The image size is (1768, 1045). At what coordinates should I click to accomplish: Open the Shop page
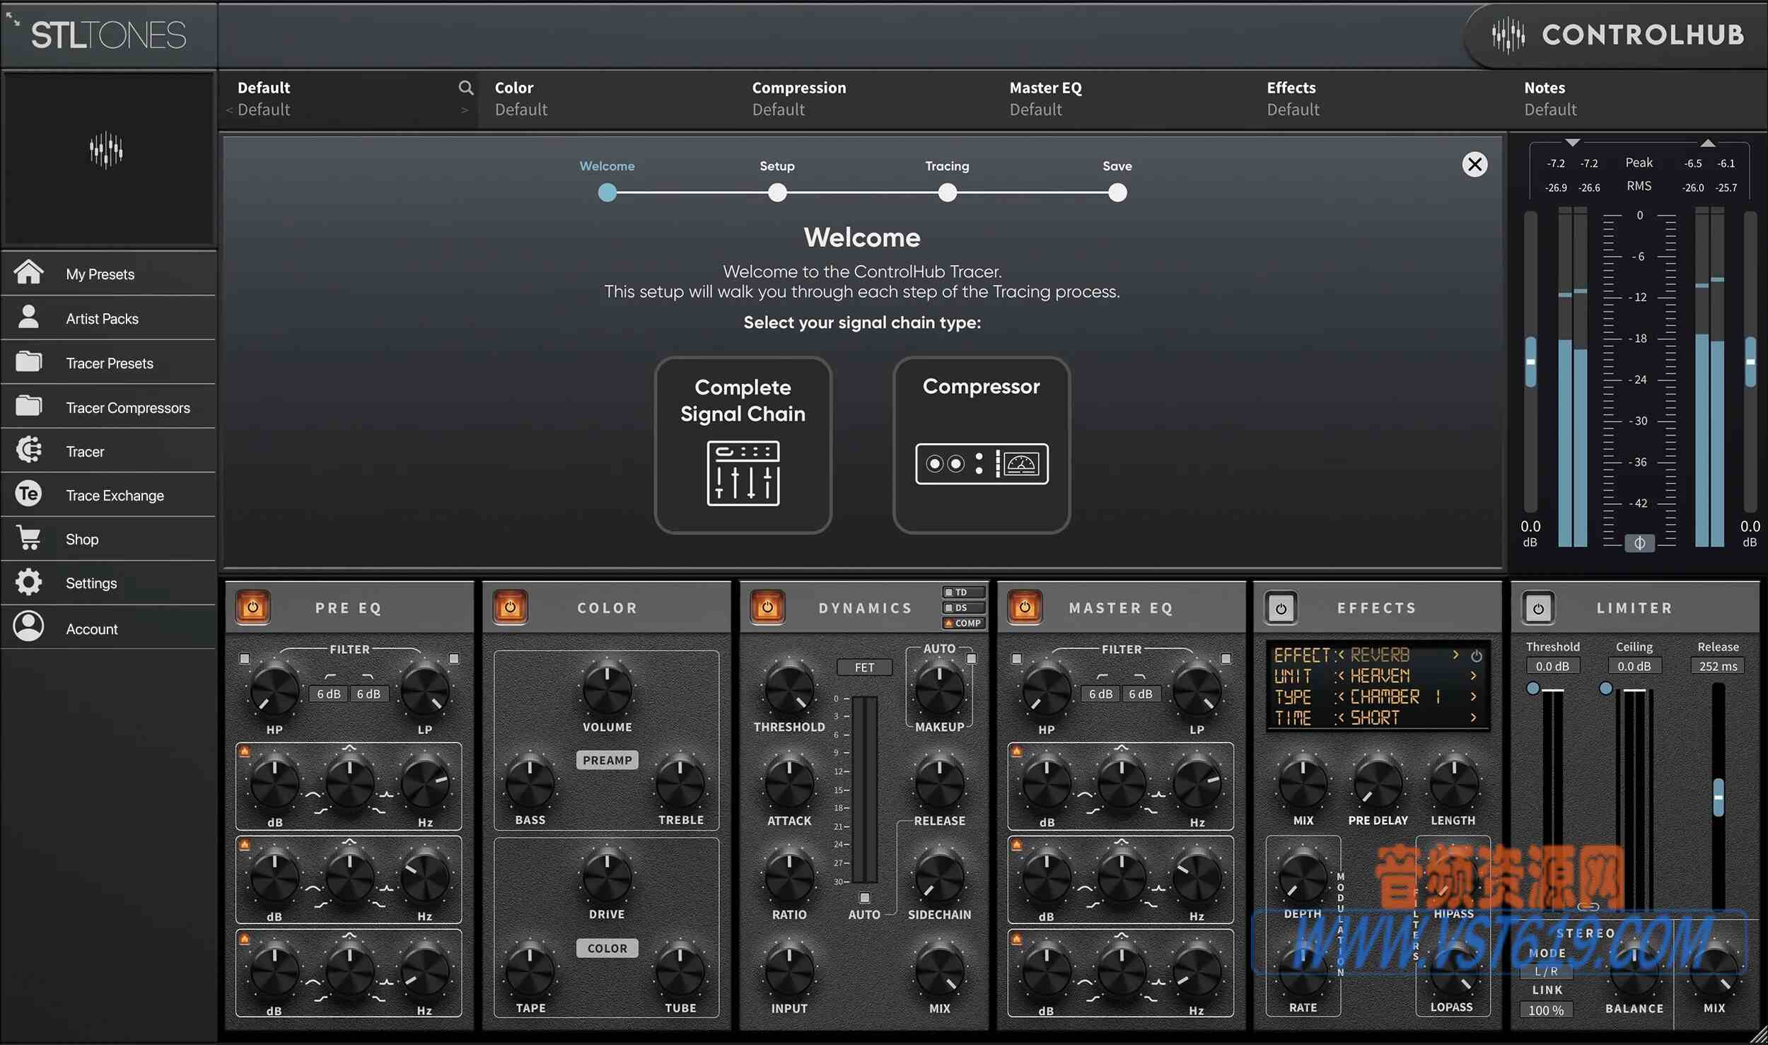pos(81,539)
